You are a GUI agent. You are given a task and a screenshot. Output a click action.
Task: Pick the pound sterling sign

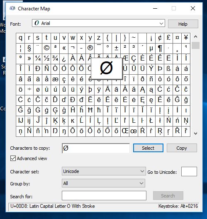pos(168,38)
